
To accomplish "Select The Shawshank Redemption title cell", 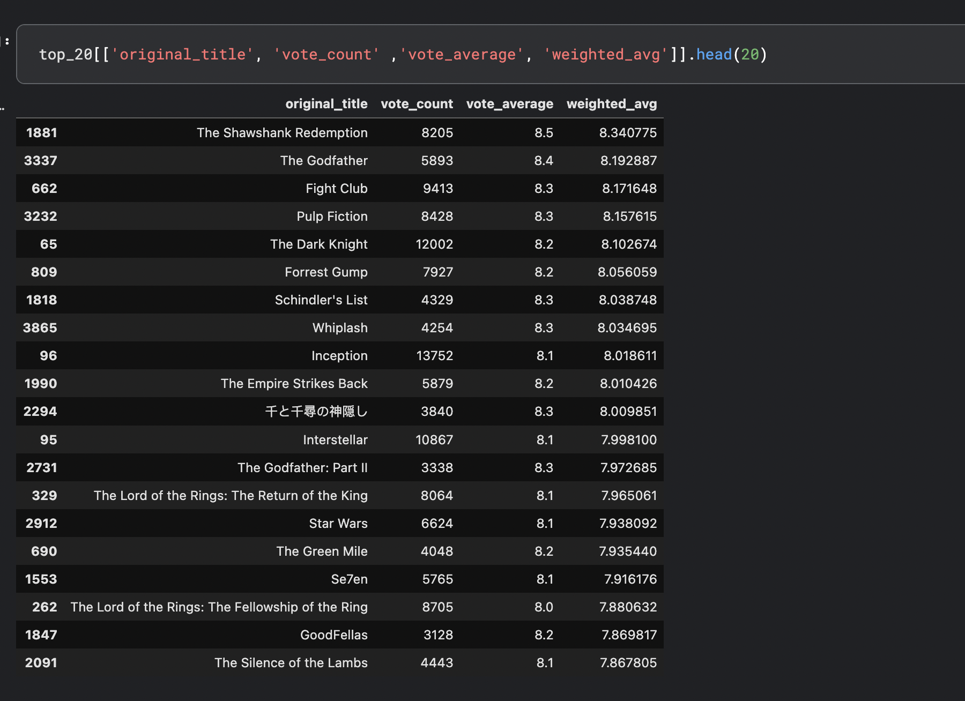I will pyautogui.click(x=282, y=132).
